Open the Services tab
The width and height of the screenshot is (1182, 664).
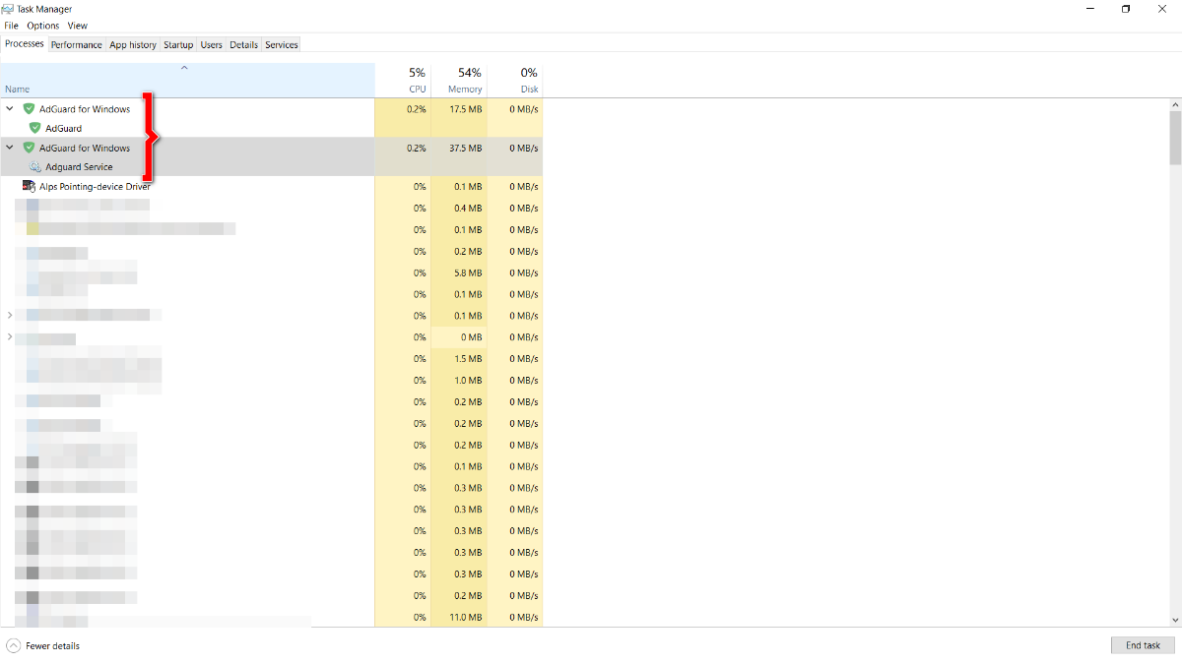tap(282, 45)
